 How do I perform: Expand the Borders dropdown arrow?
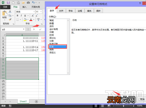[x=20, y=19]
